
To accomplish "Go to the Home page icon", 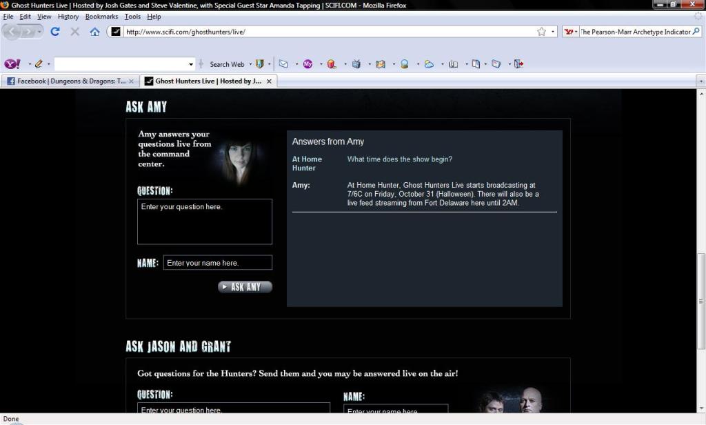I will click(94, 32).
